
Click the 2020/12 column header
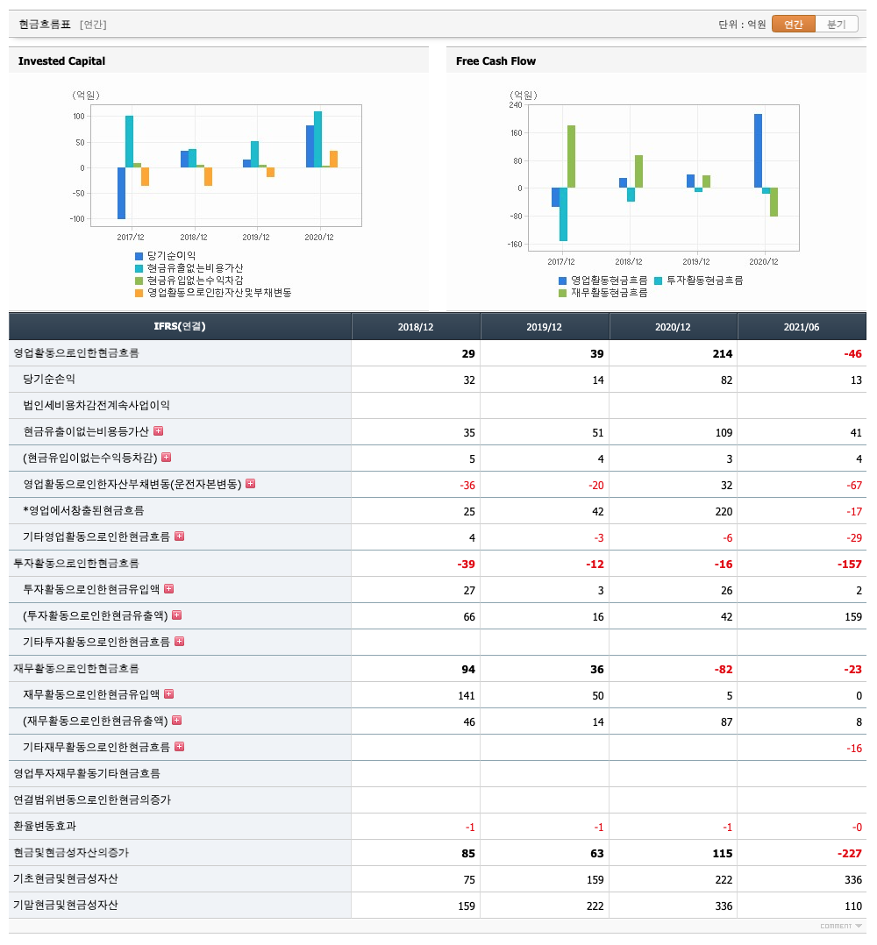[x=674, y=327]
